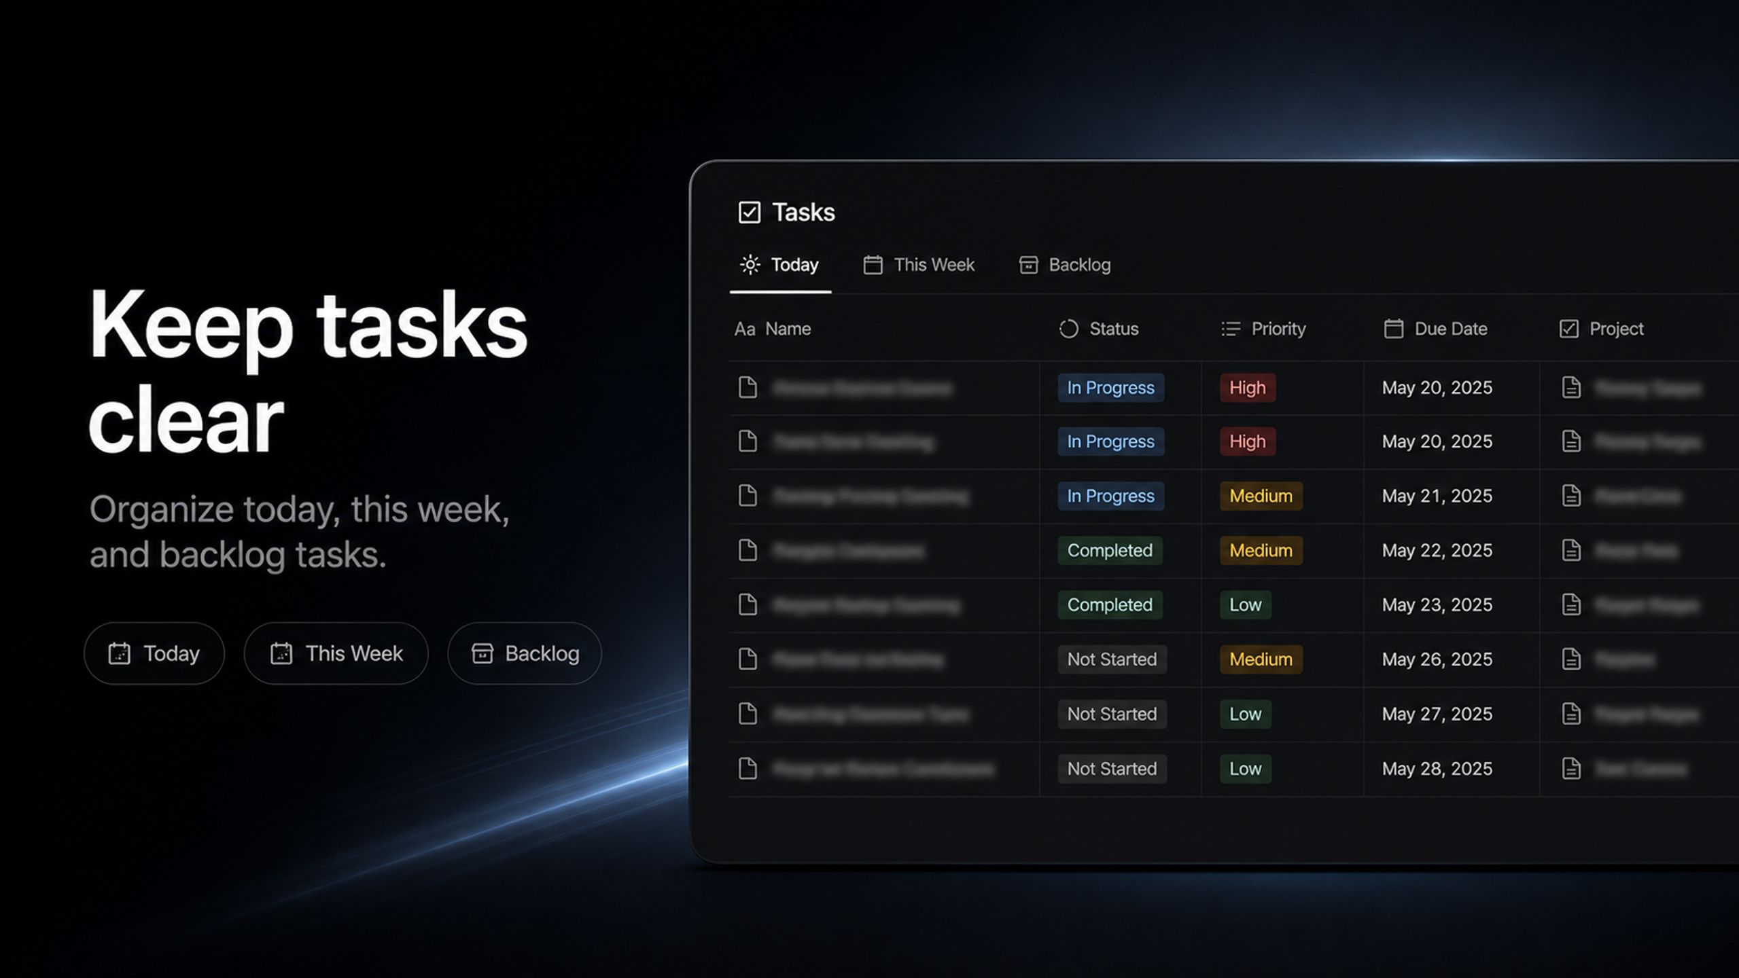The height and width of the screenshot is (978, 1739).
Task: Click the page icon in the May 26, 2025 row
Action: click(748, 659)
